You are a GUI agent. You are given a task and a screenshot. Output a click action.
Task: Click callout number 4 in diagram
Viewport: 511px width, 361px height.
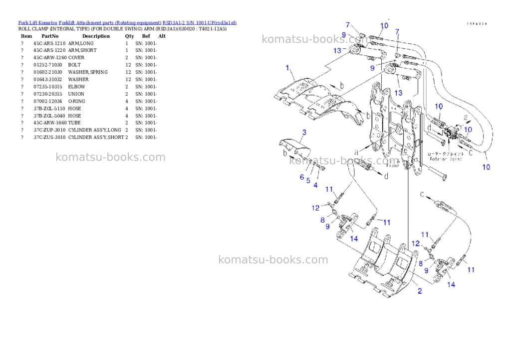(315, 185)
